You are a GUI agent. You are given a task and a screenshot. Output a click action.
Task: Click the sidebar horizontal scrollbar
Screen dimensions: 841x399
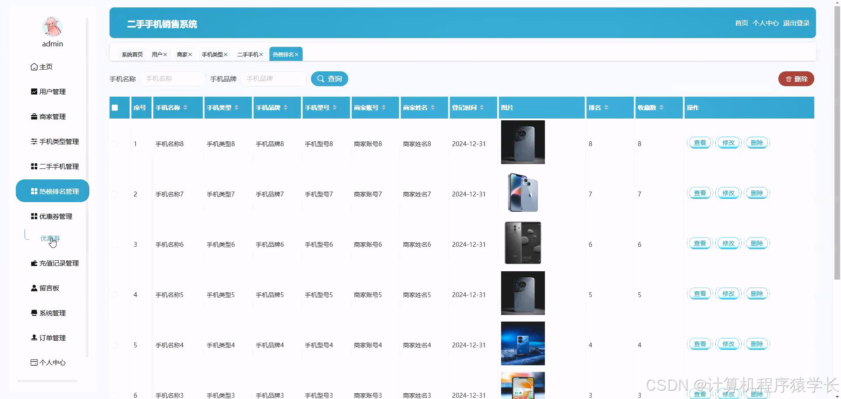pyautogui.click(x=47, y=381)
